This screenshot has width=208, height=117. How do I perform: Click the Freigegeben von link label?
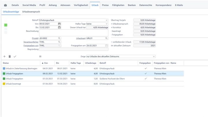point(31,45)
